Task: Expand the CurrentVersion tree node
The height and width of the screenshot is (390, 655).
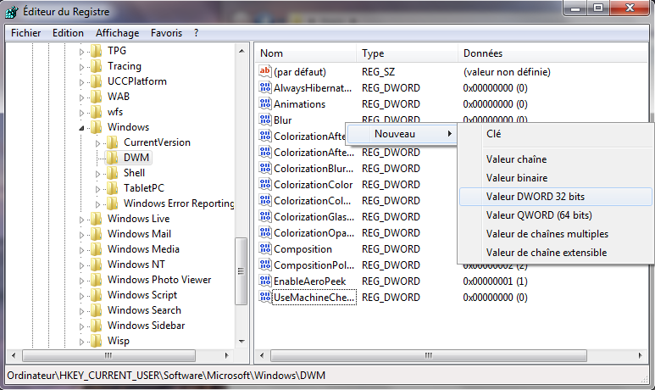Action: pos(99,142)
